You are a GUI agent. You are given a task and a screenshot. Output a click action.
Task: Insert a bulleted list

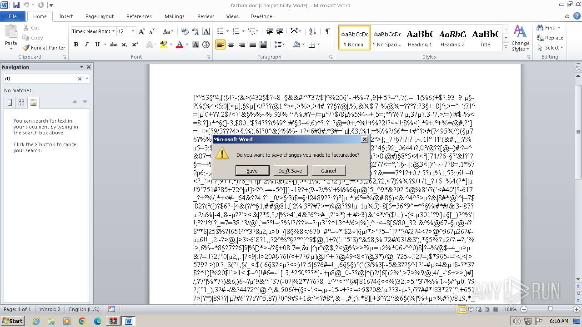click(x=221, y=31)
